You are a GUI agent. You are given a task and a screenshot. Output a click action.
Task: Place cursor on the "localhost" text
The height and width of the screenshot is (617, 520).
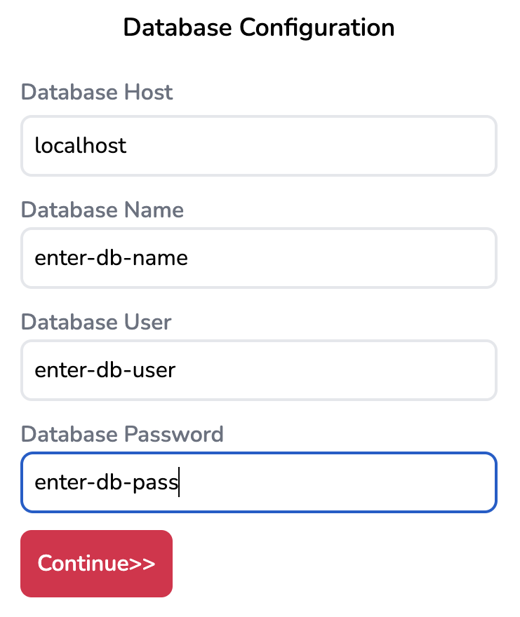tap(81, 146)
